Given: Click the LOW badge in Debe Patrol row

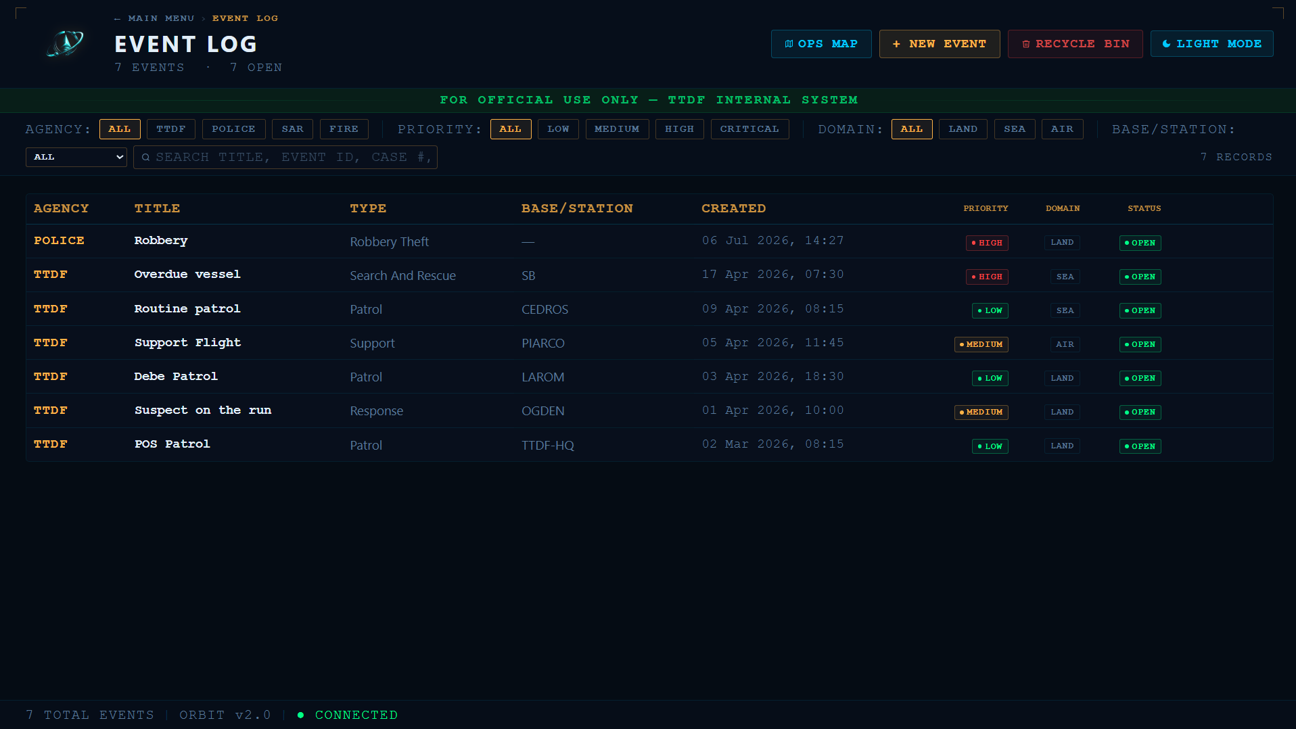Looking at the screenshot, I should coord(990,378).
